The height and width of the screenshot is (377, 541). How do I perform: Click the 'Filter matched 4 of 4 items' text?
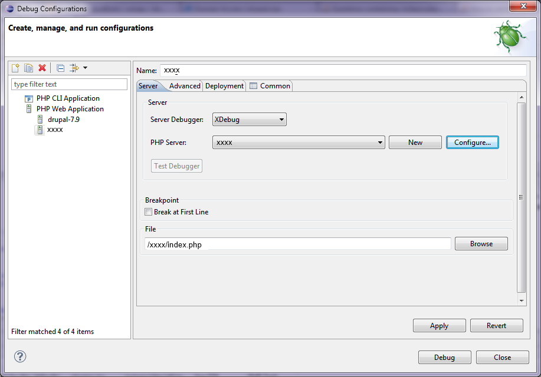click(53, 332)
